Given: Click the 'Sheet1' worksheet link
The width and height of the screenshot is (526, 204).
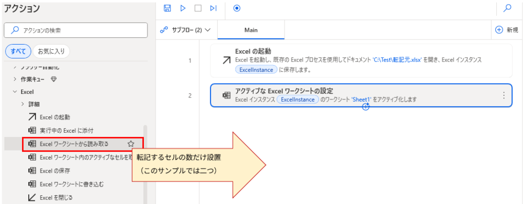Looking at the screenshot, I should point(361,99).
